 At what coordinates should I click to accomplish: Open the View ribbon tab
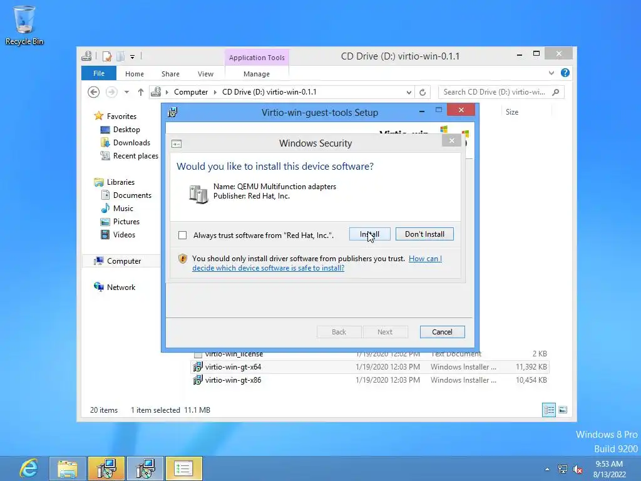tap(205, 74)
